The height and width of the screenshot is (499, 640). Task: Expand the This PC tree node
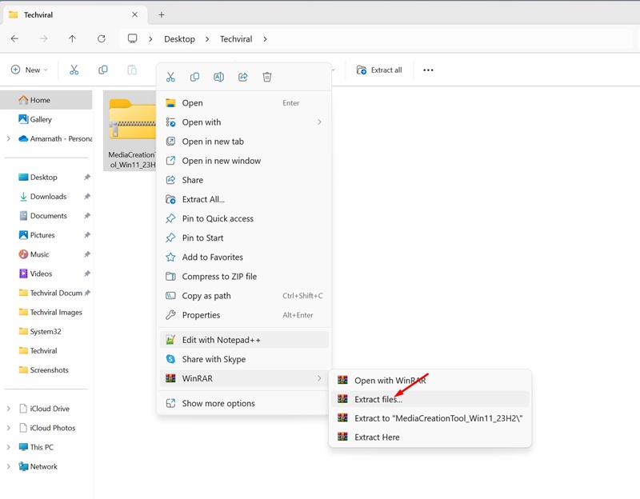[x=9, y=447]
